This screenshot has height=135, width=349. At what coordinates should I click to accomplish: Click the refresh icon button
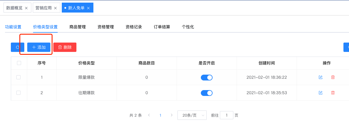17,47
